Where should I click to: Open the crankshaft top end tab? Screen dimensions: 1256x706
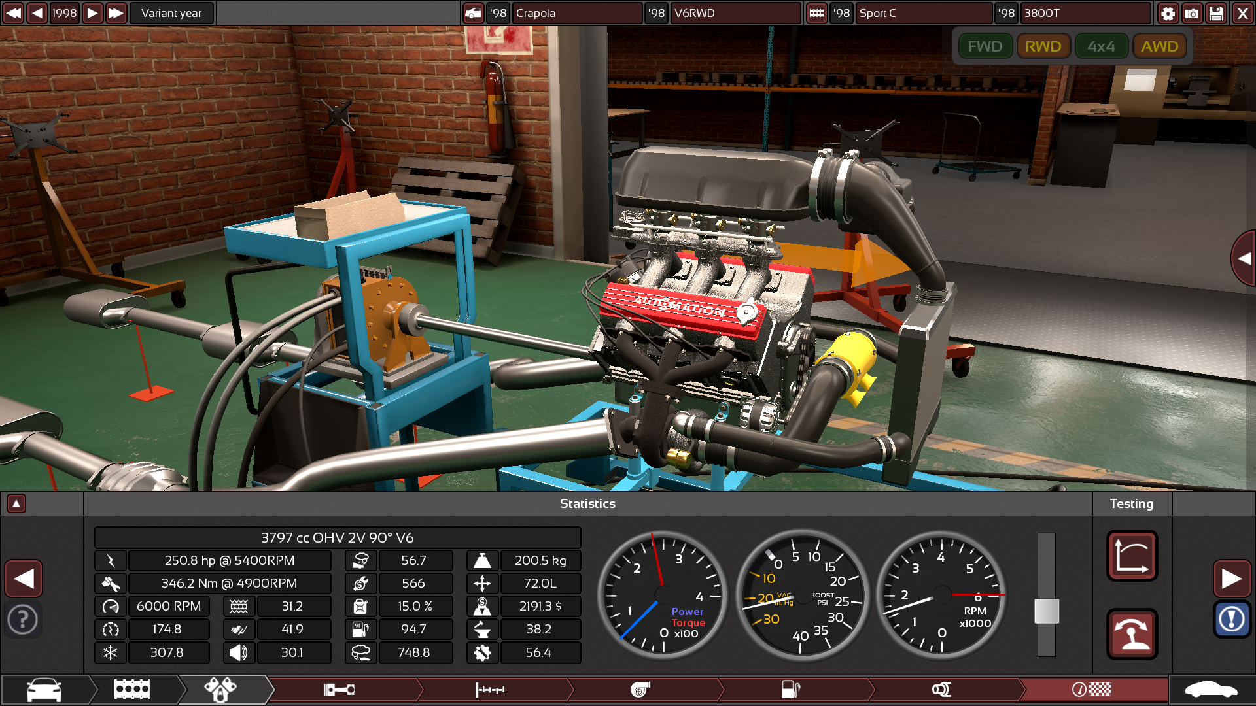tap(491, 690)
